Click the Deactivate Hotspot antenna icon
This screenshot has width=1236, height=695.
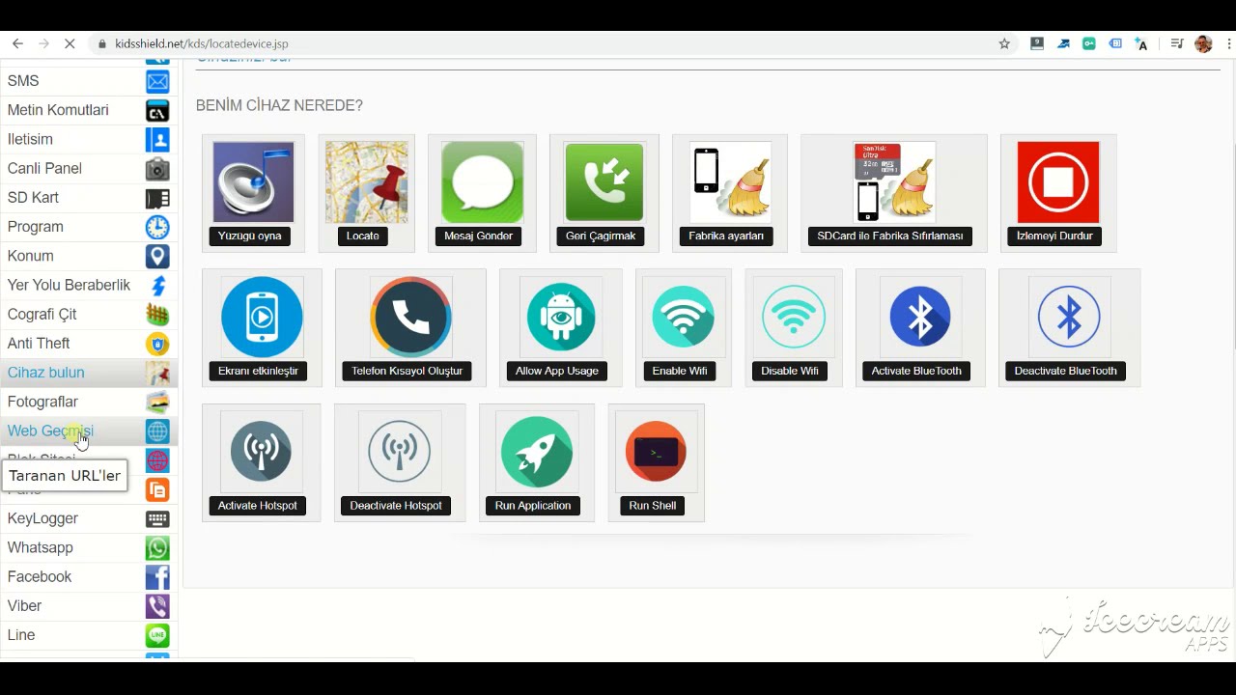[399, 451]
